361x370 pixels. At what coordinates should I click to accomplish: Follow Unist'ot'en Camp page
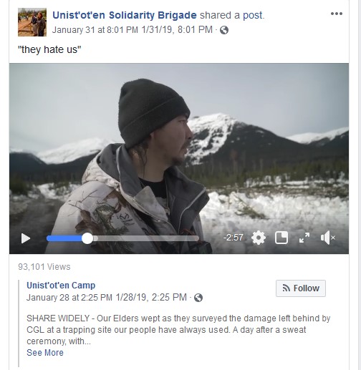[x=301, y=288]
